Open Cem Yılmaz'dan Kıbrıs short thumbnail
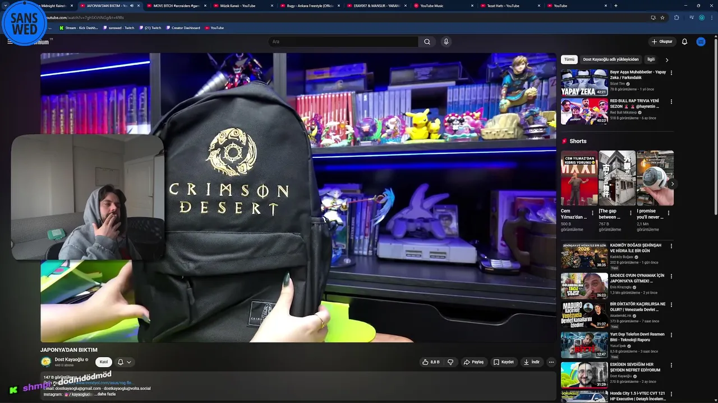 click(x=579, y=178)
